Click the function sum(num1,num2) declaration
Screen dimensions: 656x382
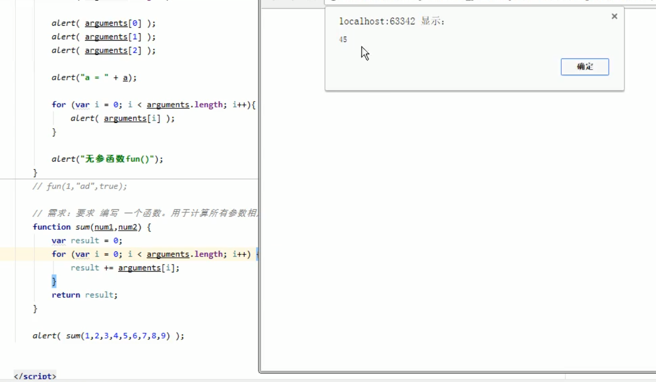point(92,227)
